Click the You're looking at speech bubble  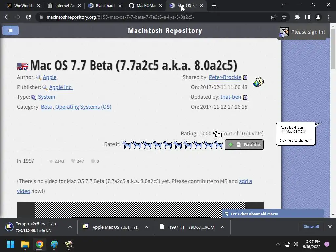[x=296, y=134]
